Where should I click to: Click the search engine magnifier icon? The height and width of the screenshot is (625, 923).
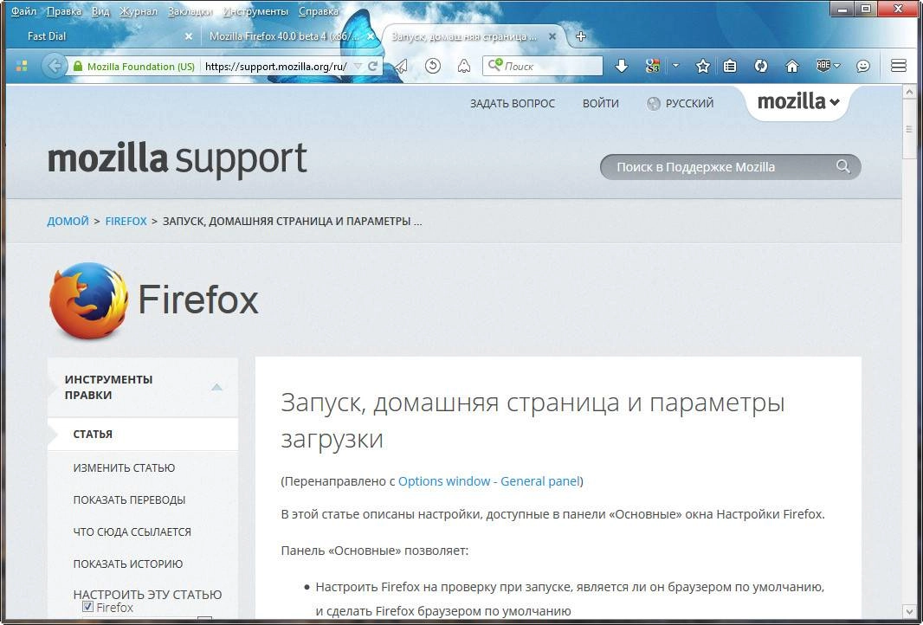point(495,65)
